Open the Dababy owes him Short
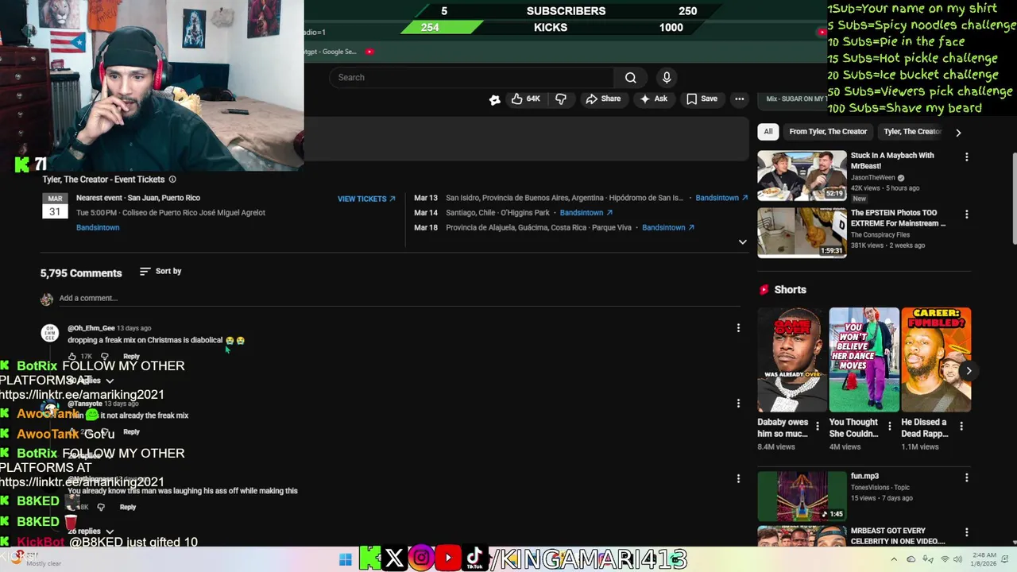The width and height of the screenshot is (1017, 572). click(792, 360)
